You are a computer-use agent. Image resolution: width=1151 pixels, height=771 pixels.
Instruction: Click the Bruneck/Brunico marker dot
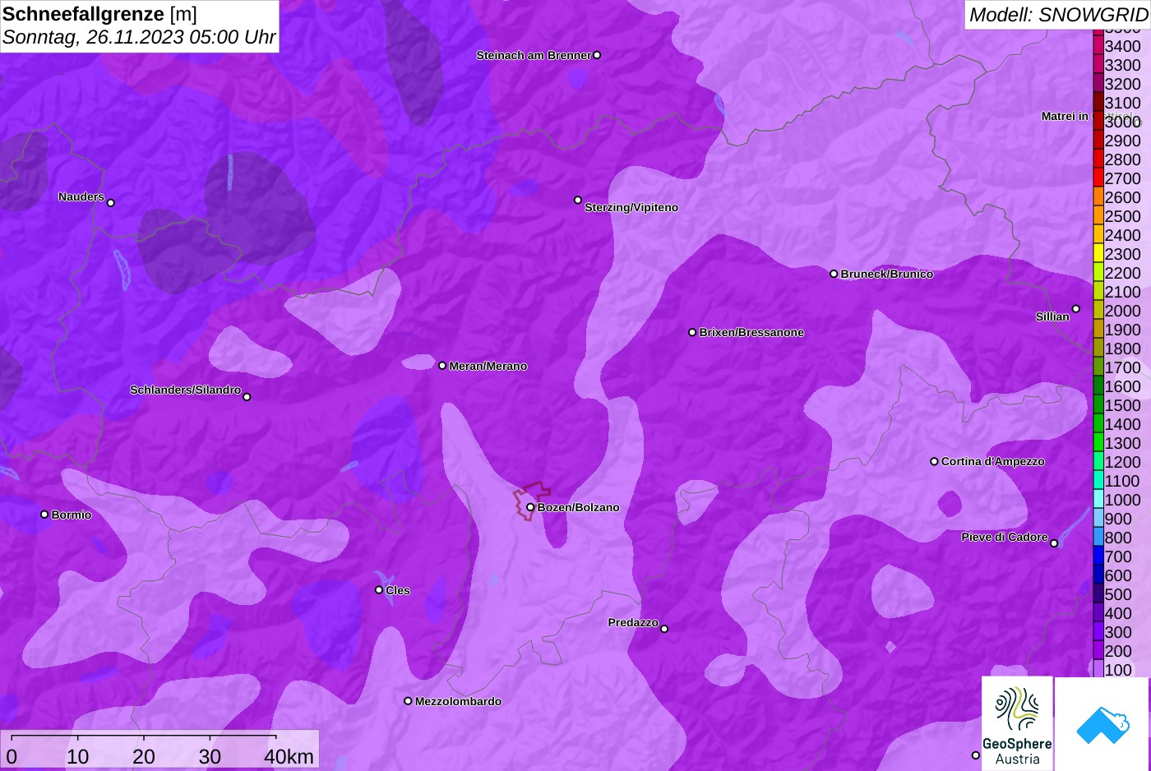[834, 274]
